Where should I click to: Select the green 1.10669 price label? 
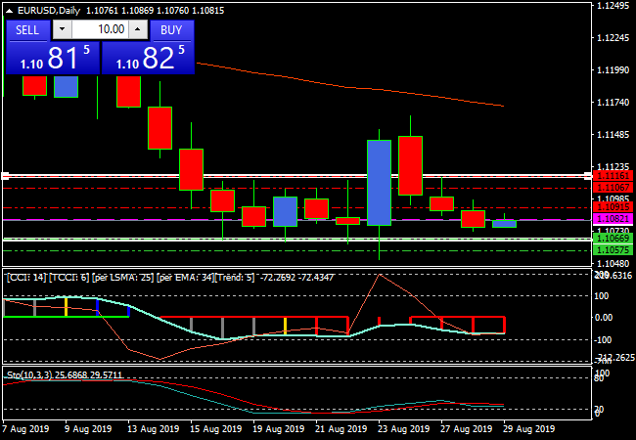(613, 239)
